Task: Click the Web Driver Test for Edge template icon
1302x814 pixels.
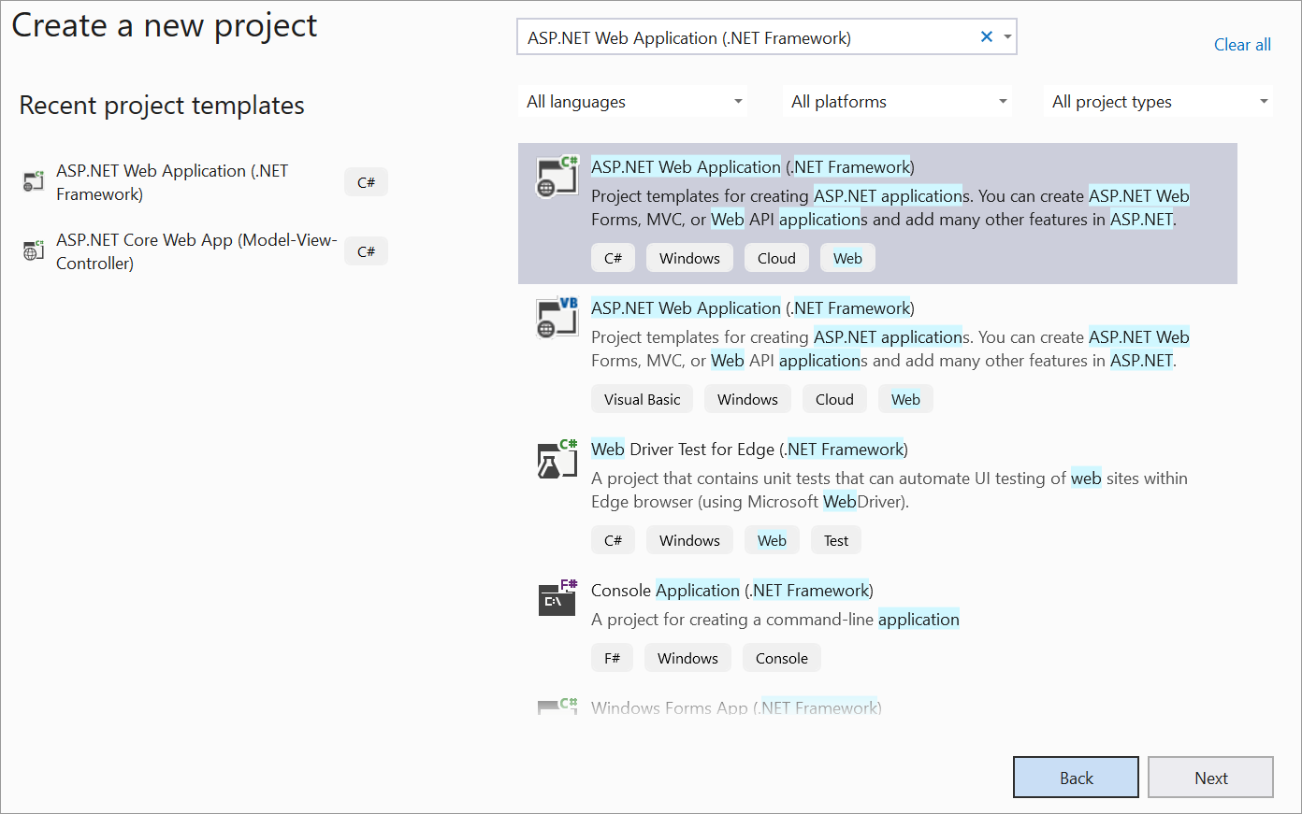Action: pos(557,458)
